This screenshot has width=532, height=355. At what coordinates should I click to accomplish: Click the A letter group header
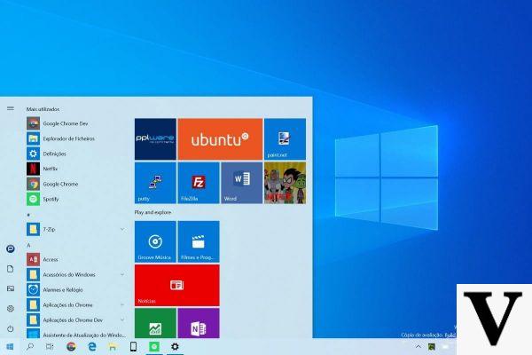(x=29, y=245)
